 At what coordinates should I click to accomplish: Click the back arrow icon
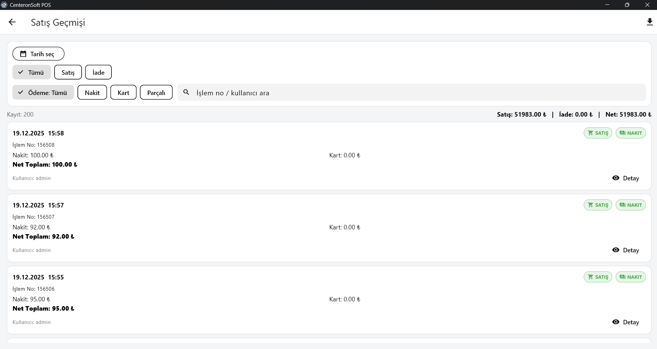(x=12, y=22)
